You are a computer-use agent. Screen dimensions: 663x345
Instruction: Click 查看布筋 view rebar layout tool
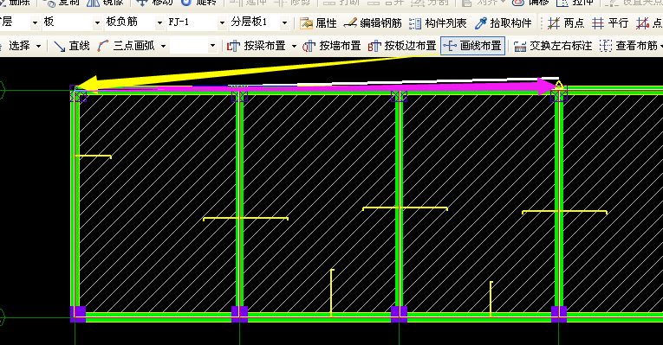(628, 46)
